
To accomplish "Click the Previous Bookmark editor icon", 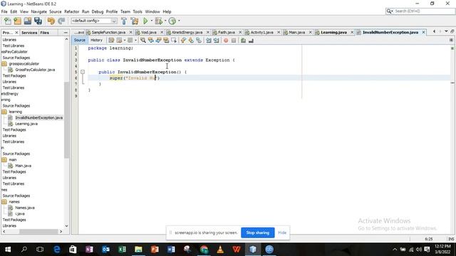I will [x=183, y=41].
